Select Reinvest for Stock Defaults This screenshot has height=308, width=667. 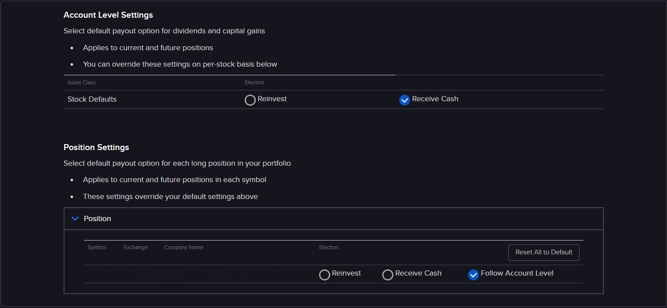(250, 100)
